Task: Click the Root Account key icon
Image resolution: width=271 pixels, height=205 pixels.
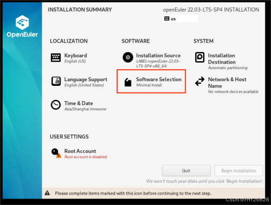Action: [x=56, y=153]
